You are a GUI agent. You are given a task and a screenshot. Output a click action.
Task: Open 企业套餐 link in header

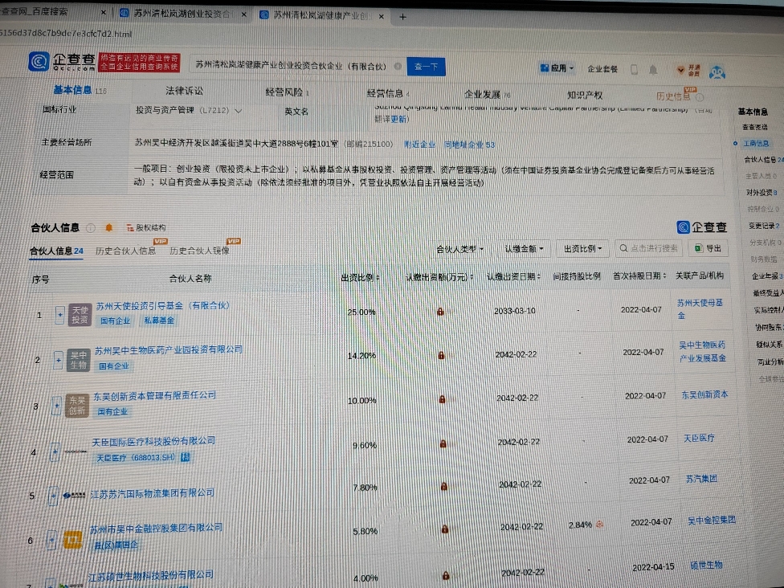click(602, 69)
